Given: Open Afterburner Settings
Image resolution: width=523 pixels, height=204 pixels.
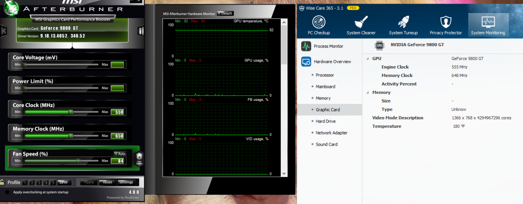Looking at the screenshot, I should 126,182.
